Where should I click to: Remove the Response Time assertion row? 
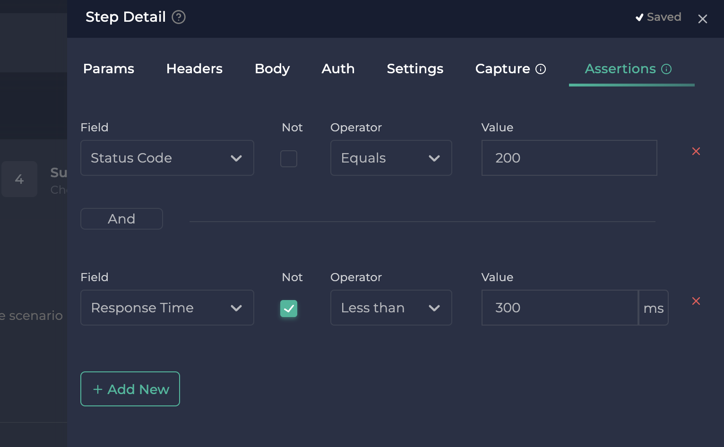pyautogui.click(x=696, y=301)
